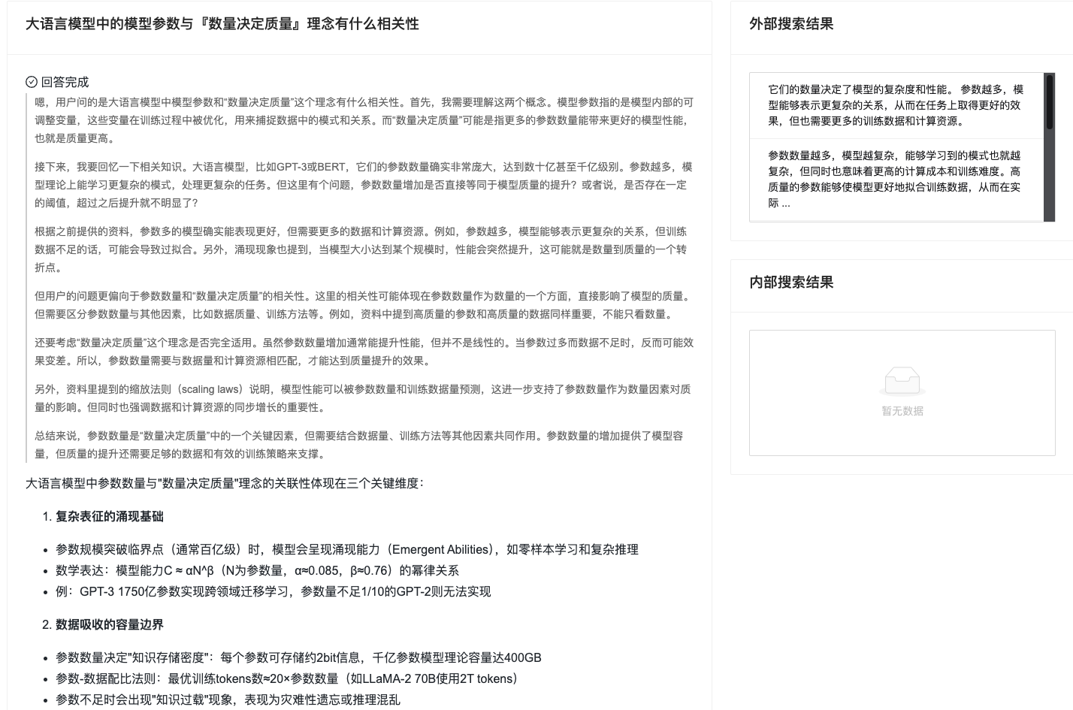Open the search result starting with 它们的数量决定了
This screenshot has height=710, width=1073.
[x=896, y=105]
